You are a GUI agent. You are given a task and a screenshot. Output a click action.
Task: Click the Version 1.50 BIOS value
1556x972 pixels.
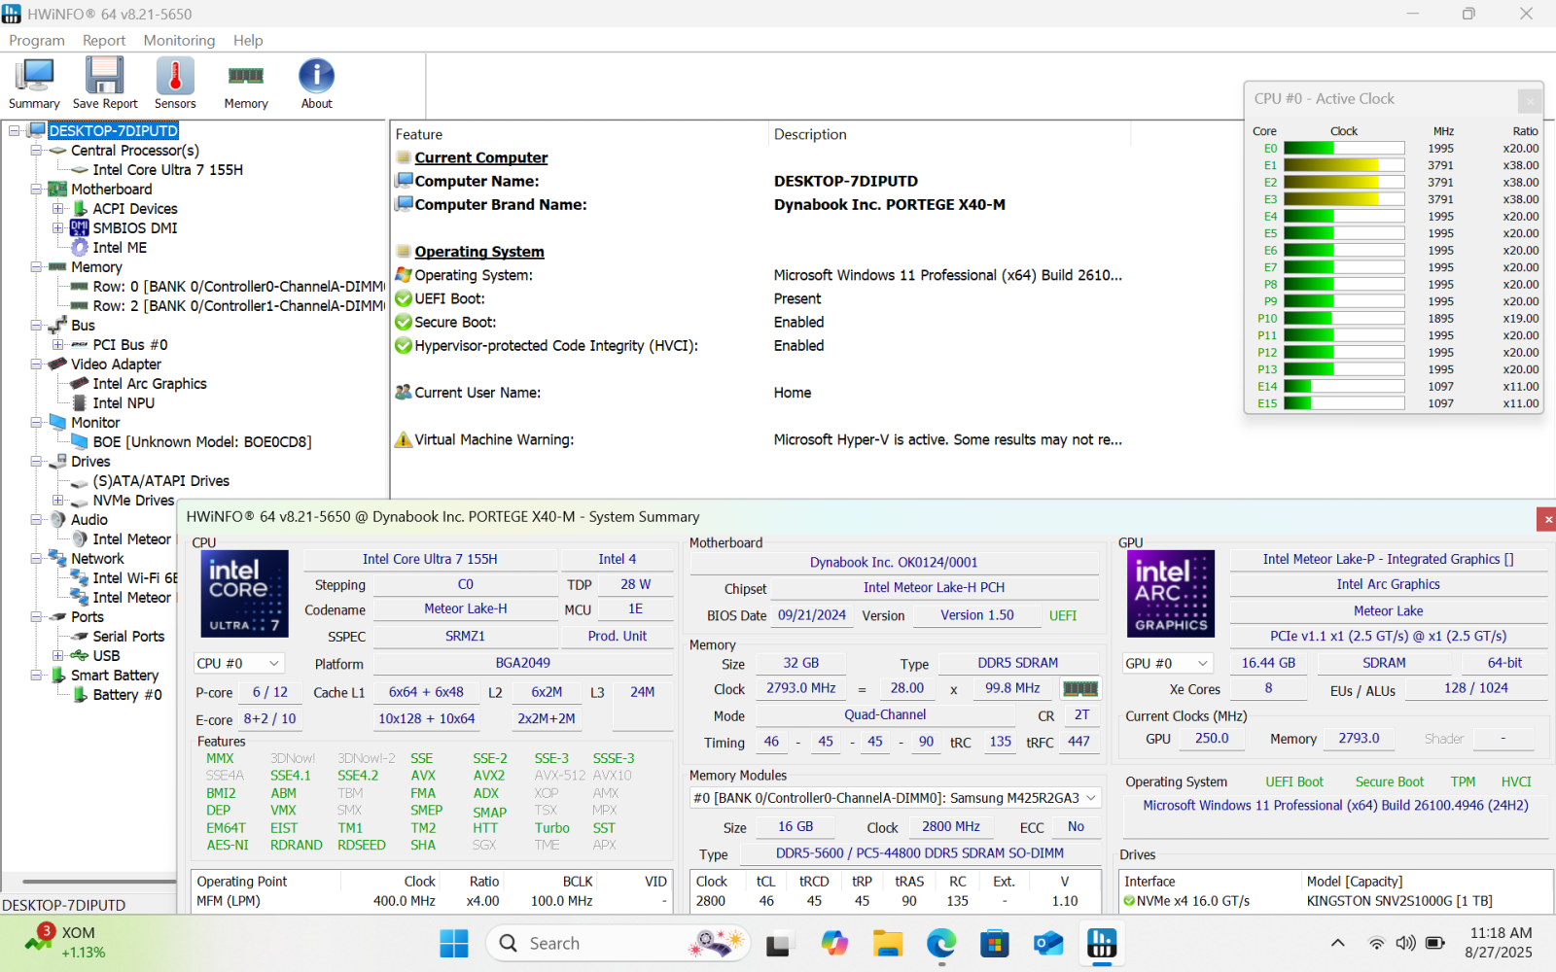977,615
